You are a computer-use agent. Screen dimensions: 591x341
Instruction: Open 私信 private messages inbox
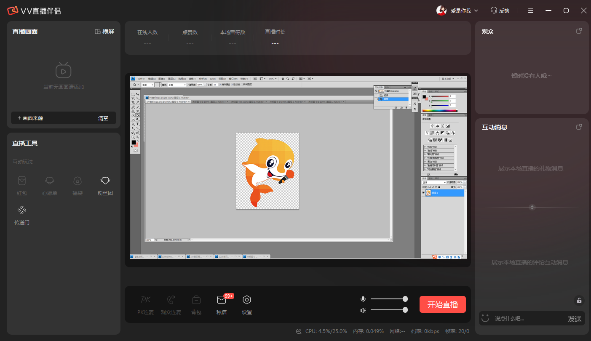point(222,300)
